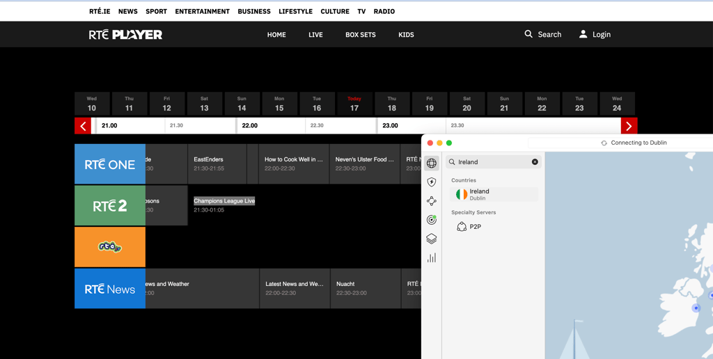
Task: Go to earlier times with left red arrow
Action: coord(83,126)
